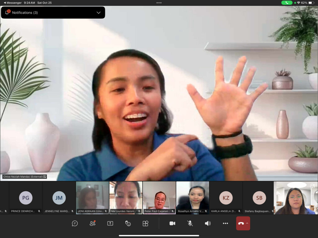Open the More options ellipsis menu

tap(225, 223)
